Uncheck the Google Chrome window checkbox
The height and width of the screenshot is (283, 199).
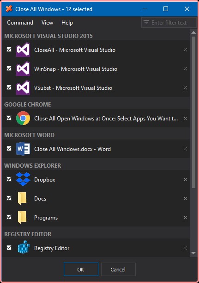pyautogui.click(x=9, y=118)
